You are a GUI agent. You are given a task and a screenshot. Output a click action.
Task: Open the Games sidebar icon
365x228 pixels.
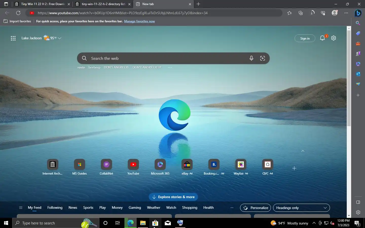pyautogui.click(x=358, y=54)
